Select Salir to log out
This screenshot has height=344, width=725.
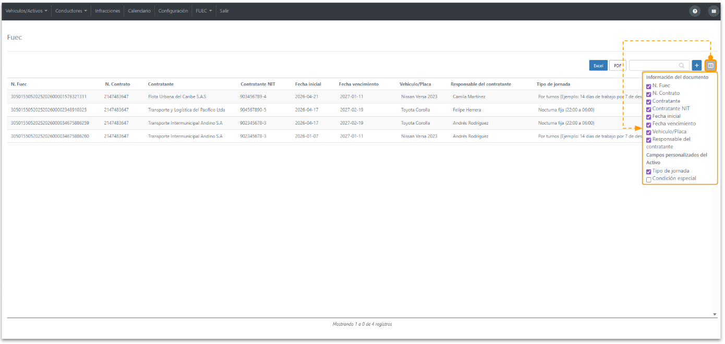tap(224, 11)
